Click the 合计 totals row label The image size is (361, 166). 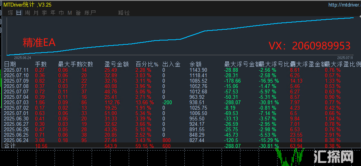[9, 146]
